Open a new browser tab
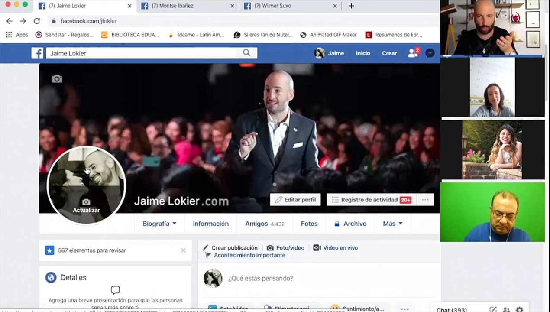550x312 pixels. pyautogui.click(x=351, y=6)
